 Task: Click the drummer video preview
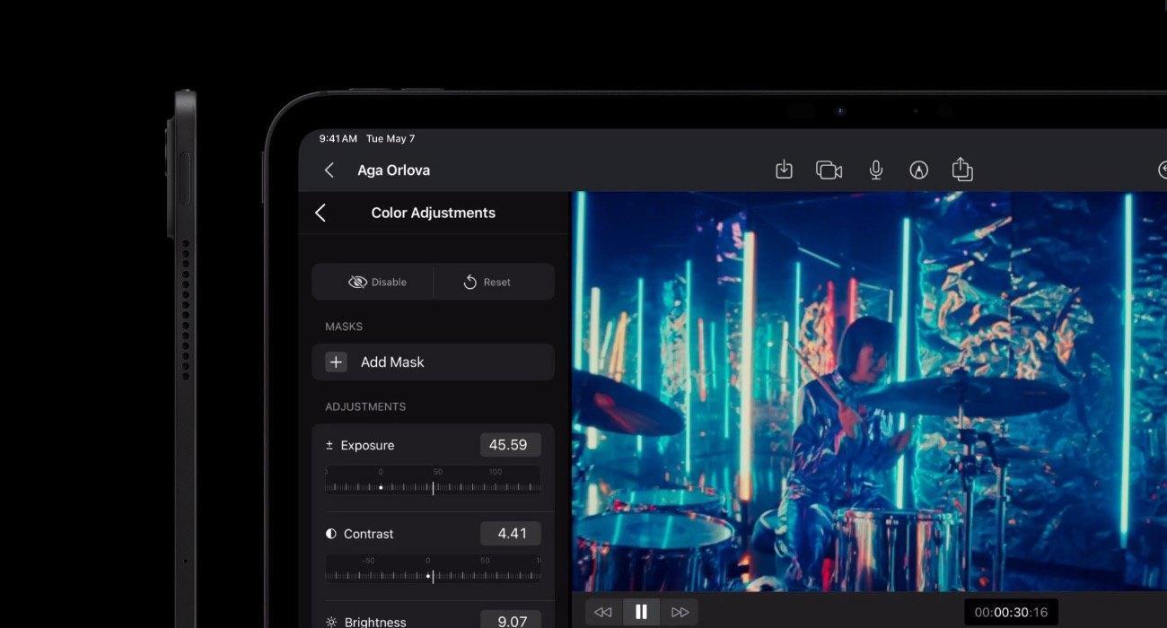click(x=869, y=391)
